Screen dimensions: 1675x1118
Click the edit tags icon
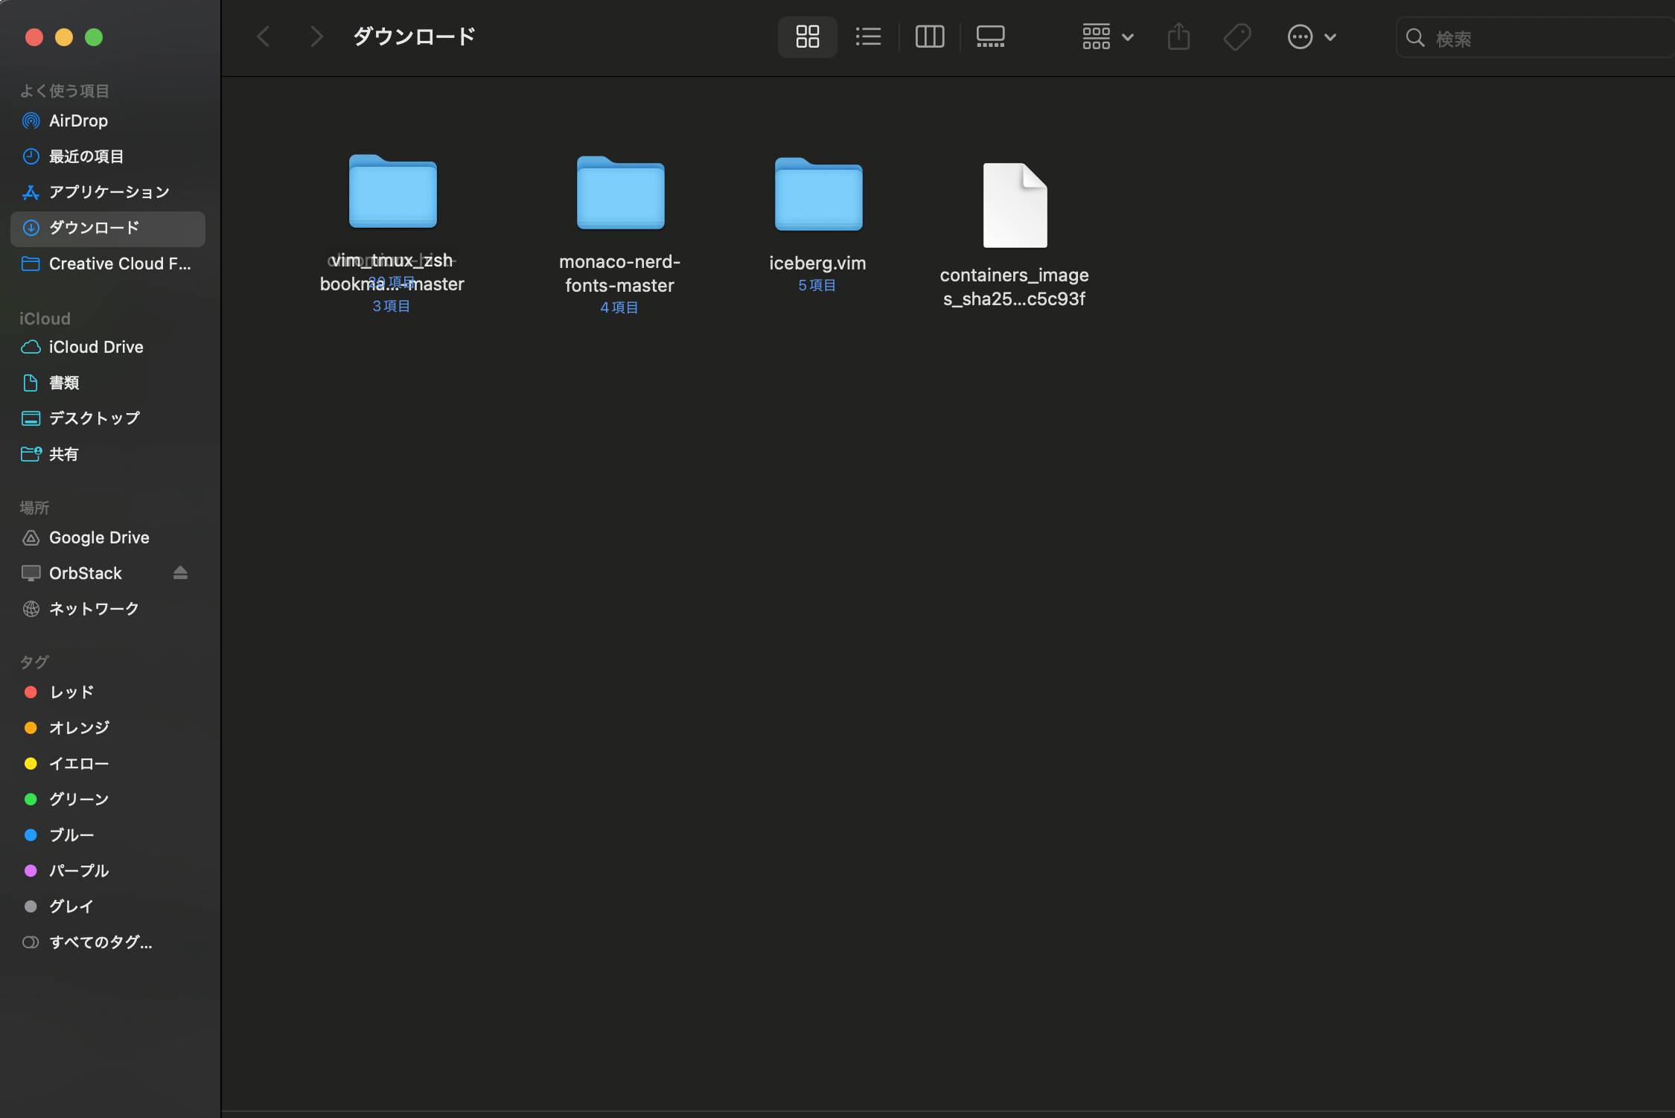click(x=1237, y=36)
